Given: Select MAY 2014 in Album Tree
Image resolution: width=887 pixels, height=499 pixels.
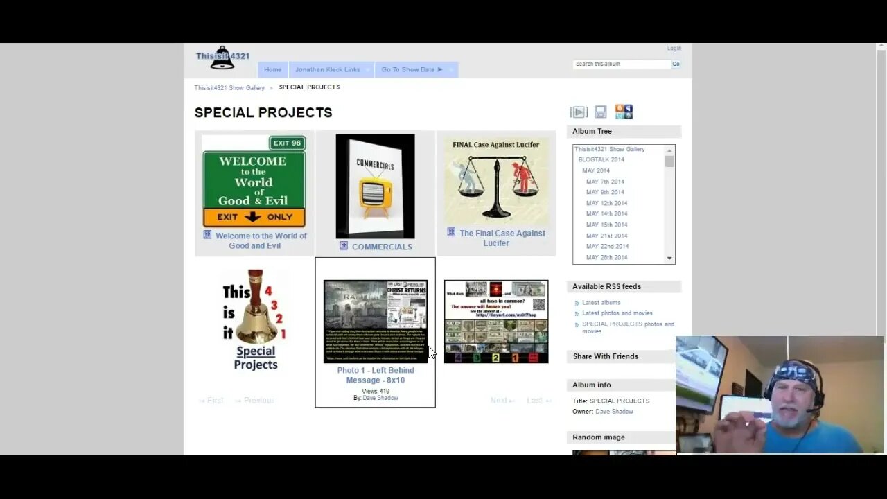Looking at the screenshot, I should click(x=596, y=170).
